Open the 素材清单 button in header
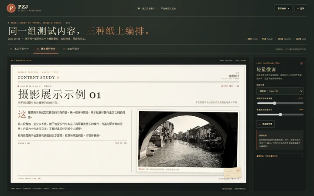The height and width of the screenshot is (196, 314). click(283, 8)
